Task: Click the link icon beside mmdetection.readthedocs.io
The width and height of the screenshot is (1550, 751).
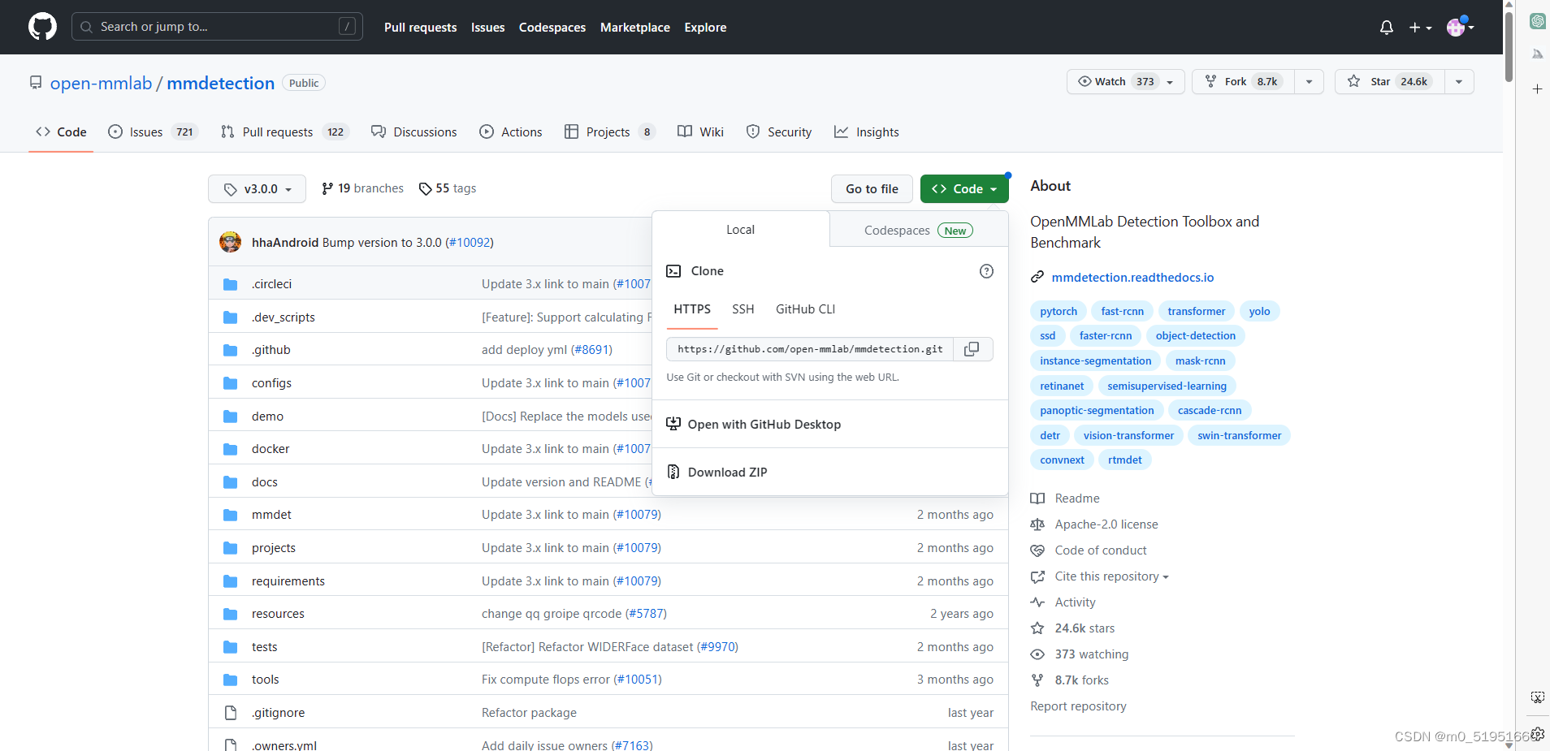Action: point(1037,278)
